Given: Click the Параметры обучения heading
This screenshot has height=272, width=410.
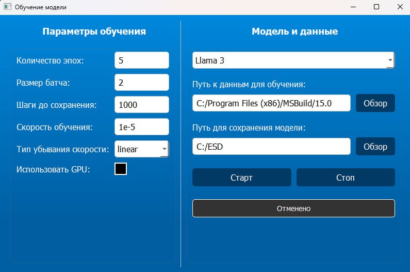Looking at the screenshot, I should pos(94,31).
